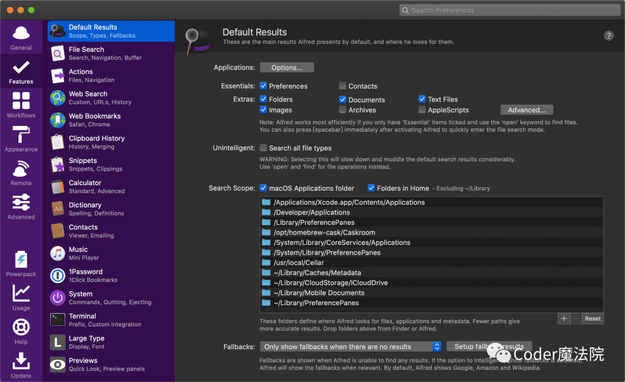The image size is (625, 382).
Task: Click the Large Type L icon
Action: coord(58,342)
